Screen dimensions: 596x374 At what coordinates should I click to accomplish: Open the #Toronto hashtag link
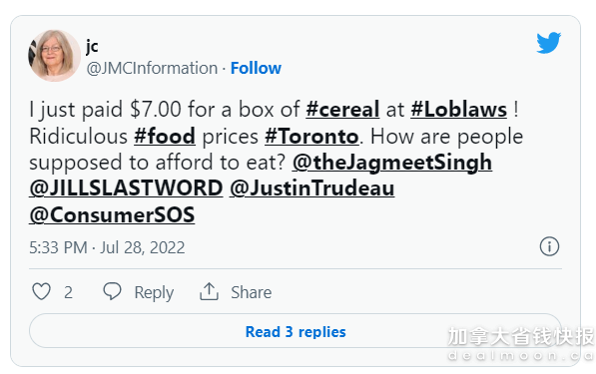(x=311, y=136)
